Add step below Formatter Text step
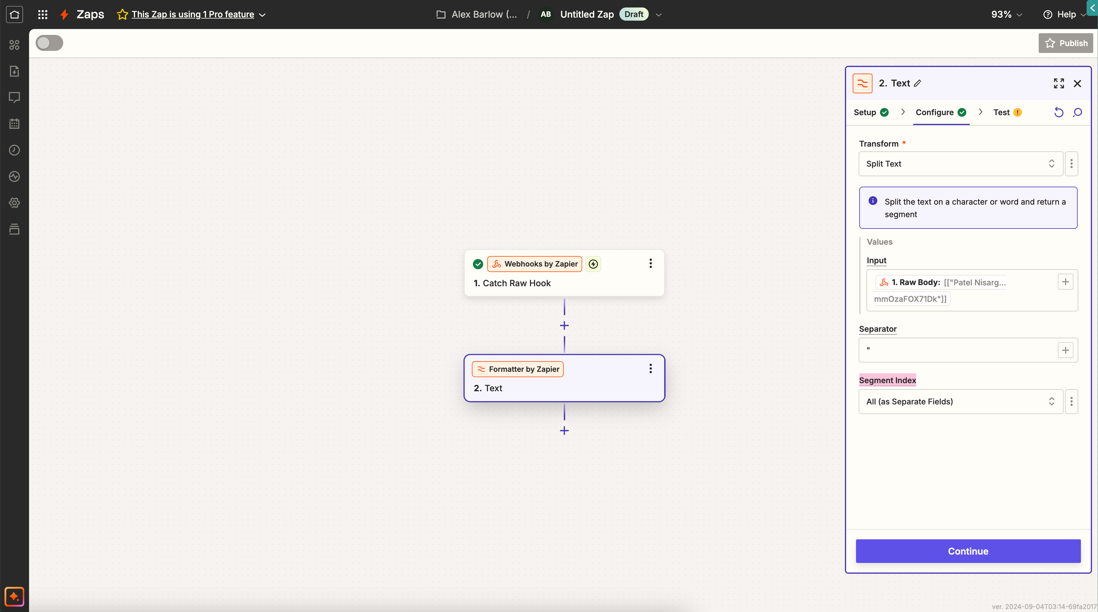The width and height of the screenshot is (1098, 612). [564, 431]
